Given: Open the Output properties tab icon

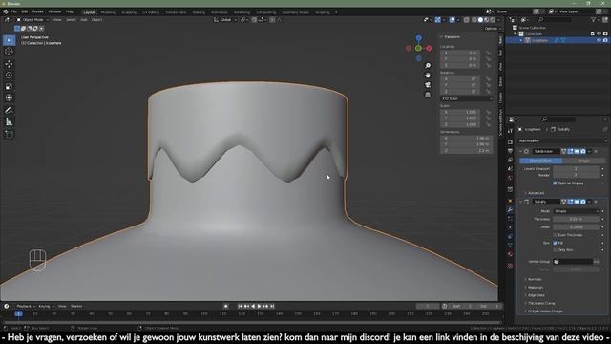Looking at the screenshot, I should (510, 151).
